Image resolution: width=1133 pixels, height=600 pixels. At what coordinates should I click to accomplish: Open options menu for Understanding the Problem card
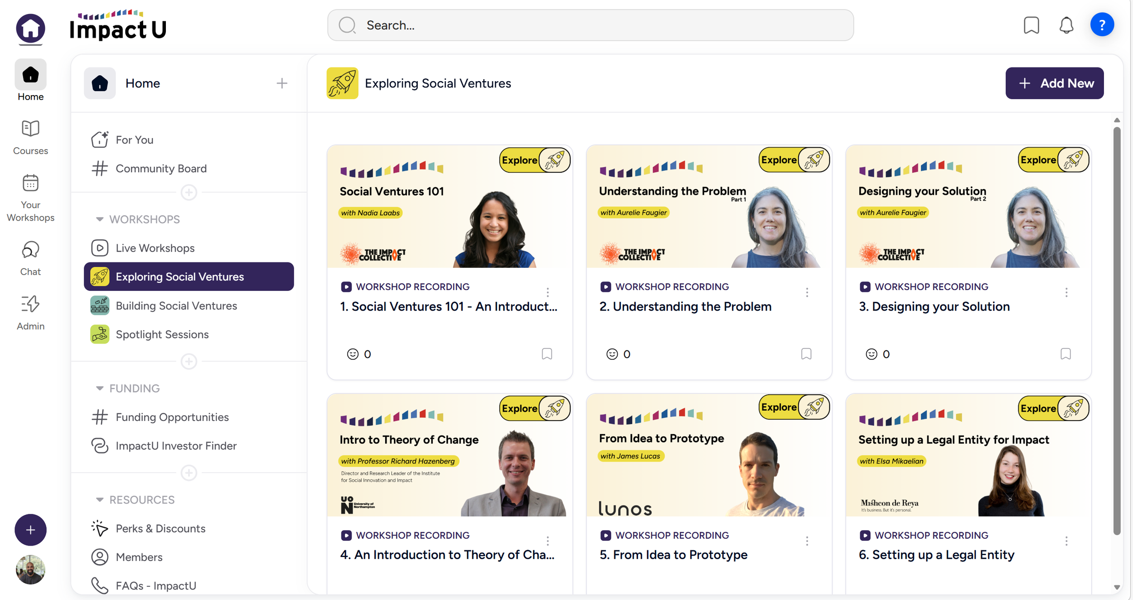(x=807, y=292)
